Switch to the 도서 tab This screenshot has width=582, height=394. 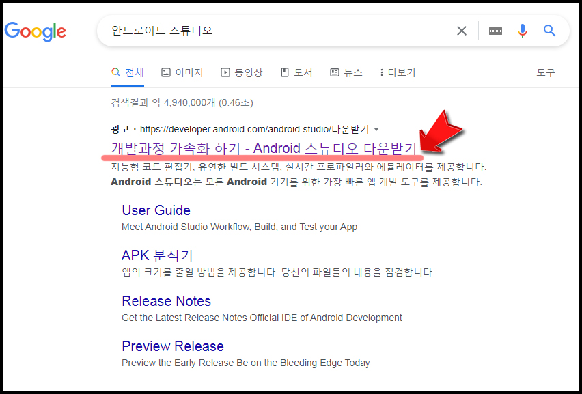pos(296,72)
